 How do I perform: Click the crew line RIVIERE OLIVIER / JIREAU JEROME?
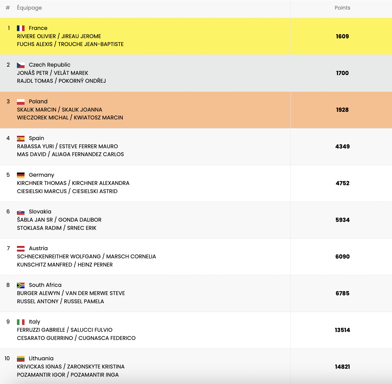[59, 36]
